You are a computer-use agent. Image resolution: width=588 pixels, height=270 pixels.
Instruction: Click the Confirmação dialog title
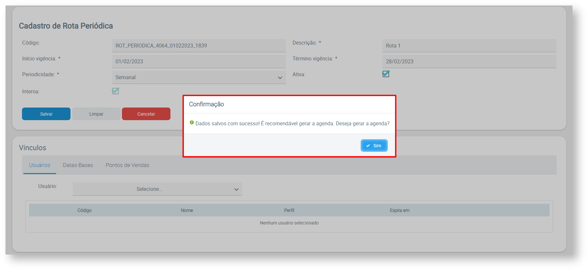click(206, 104)
